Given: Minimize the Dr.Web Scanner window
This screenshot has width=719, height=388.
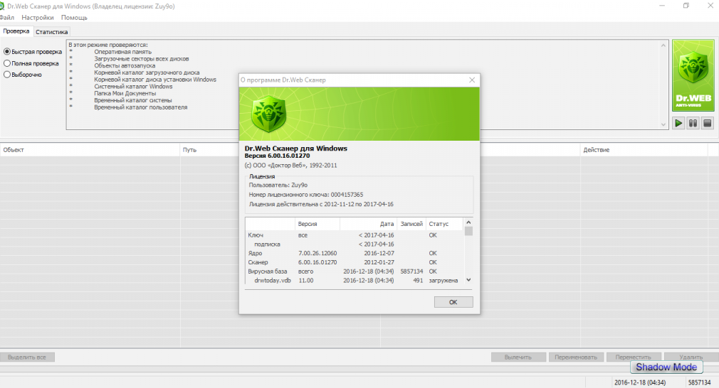Looking at the screenshot, I should point(661,6).
